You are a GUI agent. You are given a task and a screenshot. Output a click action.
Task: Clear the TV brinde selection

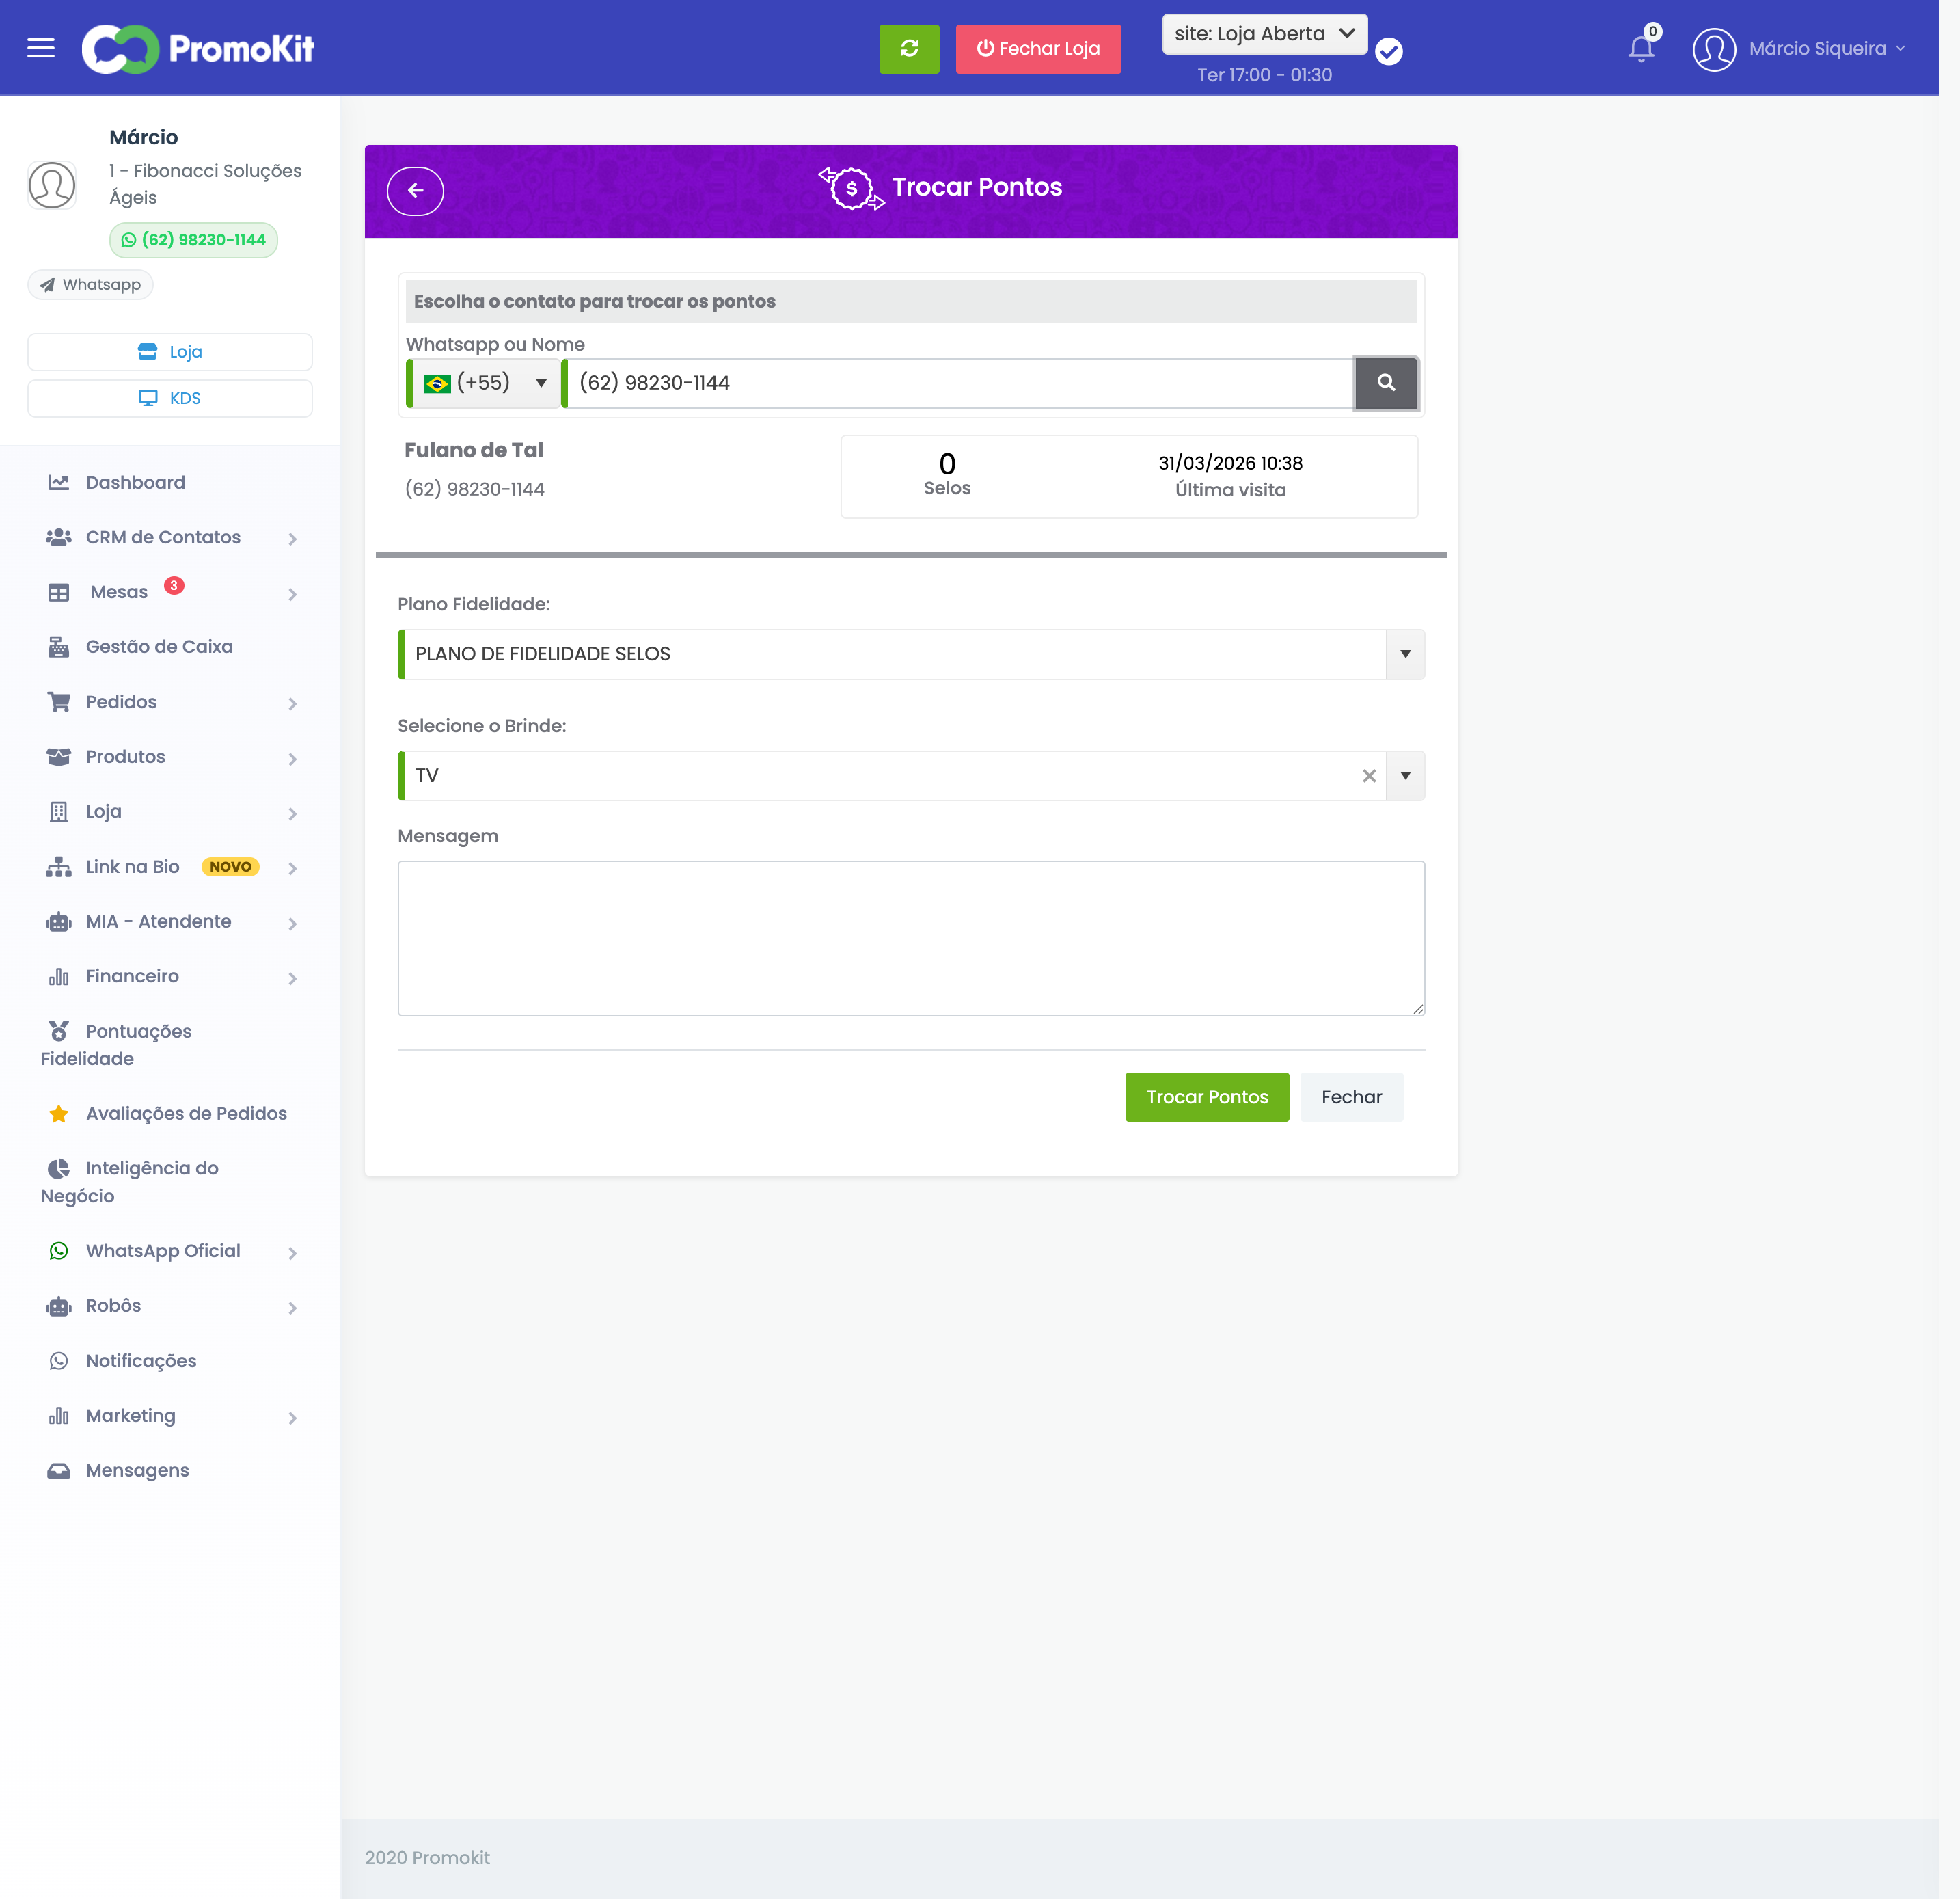pyautogui.click(x=1369, y=777)
